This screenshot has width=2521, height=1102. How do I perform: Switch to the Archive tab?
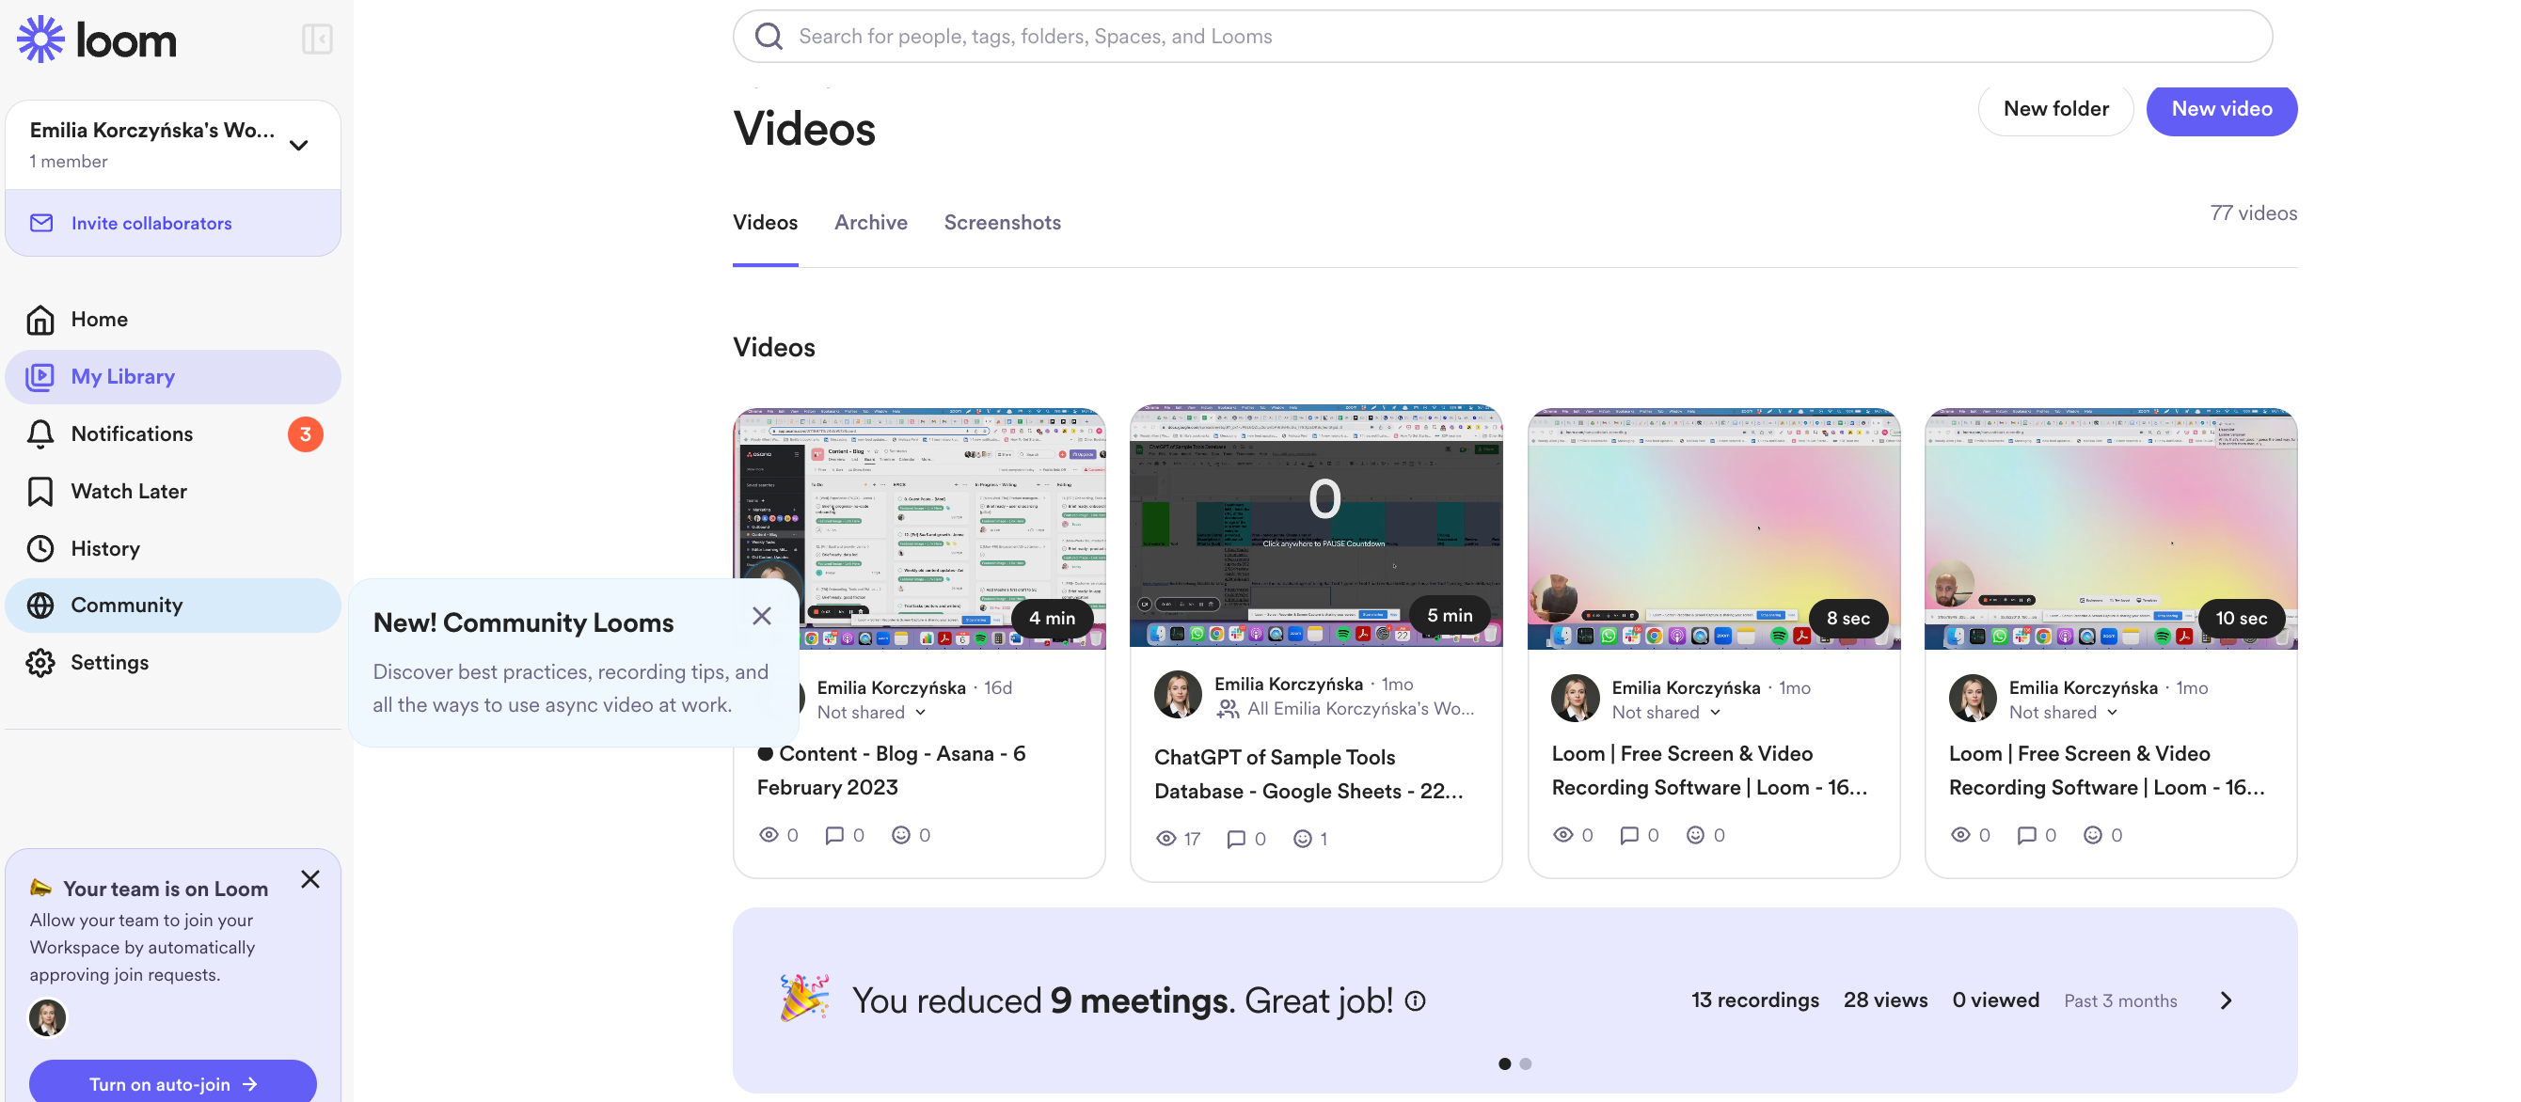pyautogui.click(x=870, y=223)
